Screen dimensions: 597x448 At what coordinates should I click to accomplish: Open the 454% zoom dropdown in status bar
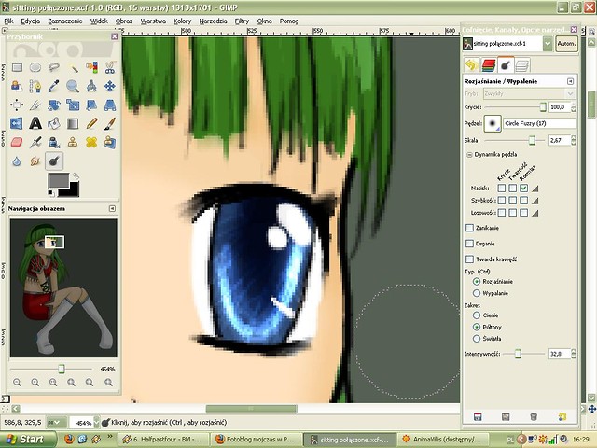96,423
